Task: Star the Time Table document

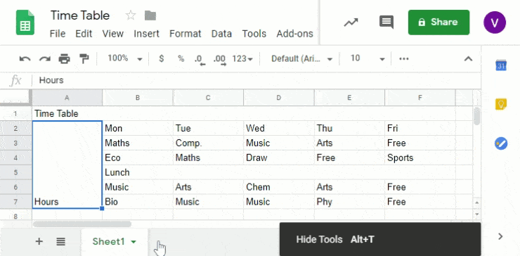Action: 130,15
